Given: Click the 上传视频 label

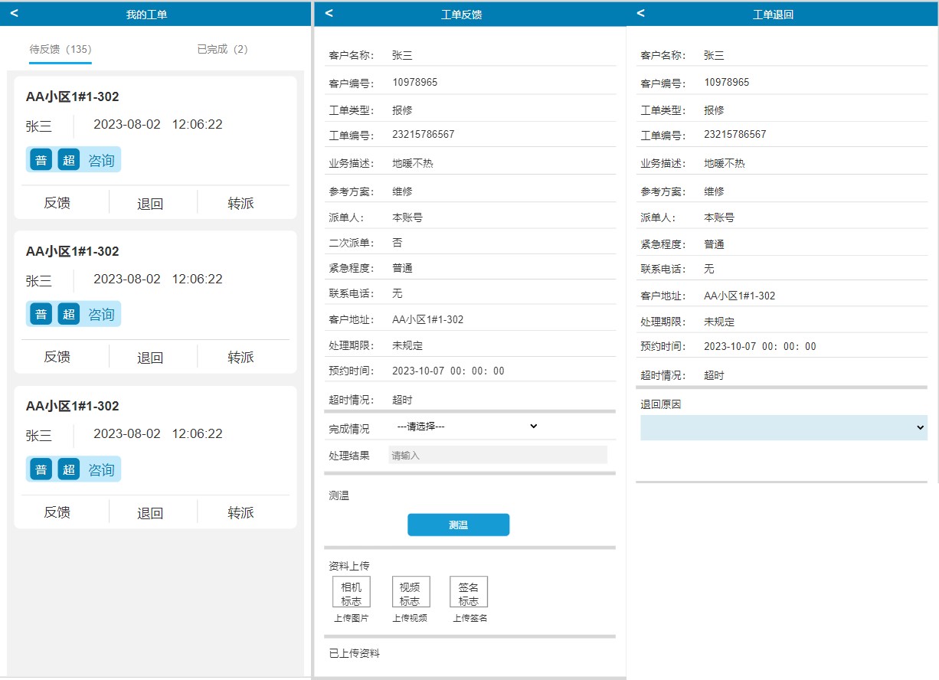Looking at the screenshot, I should pos(411,618).
